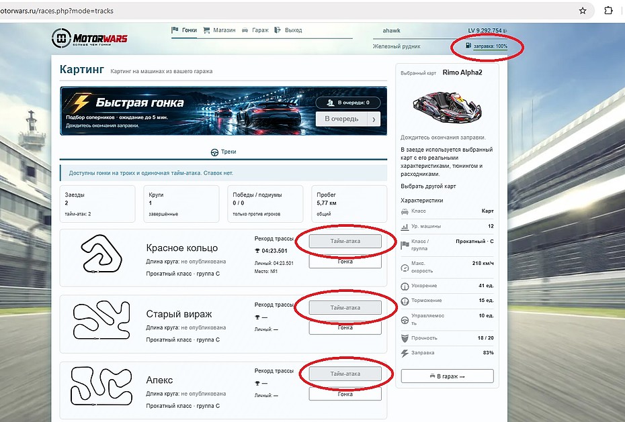
Task: Click the coin icon beside LV 9.292.754
Action: coord(505,31)
